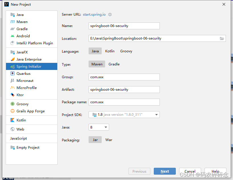Click the IntelliJ logo in title bar

coord(7,4)
